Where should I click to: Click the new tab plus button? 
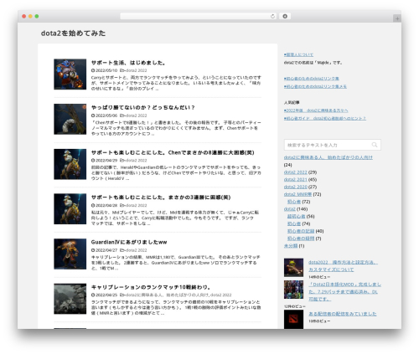click(397, 18)
